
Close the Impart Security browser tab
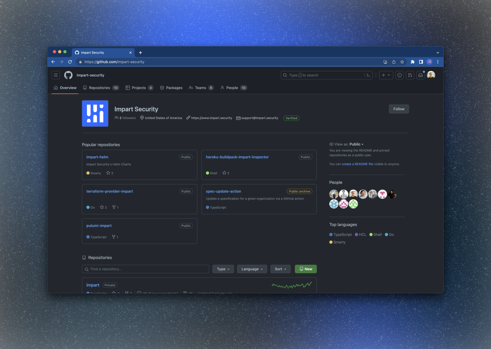pyautogui.click(x=130, y=53)
